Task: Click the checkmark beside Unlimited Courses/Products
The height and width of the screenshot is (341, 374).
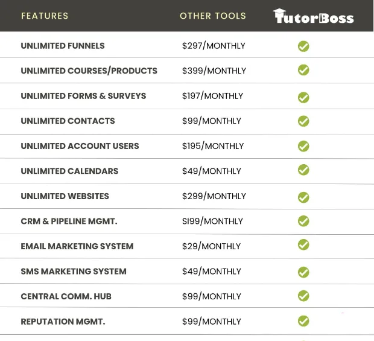Action: coord(303,70)
